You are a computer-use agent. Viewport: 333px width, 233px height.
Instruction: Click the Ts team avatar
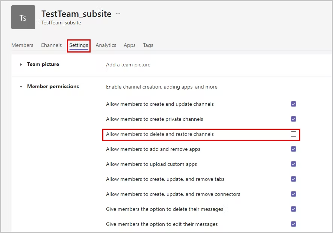click(23, 17)
